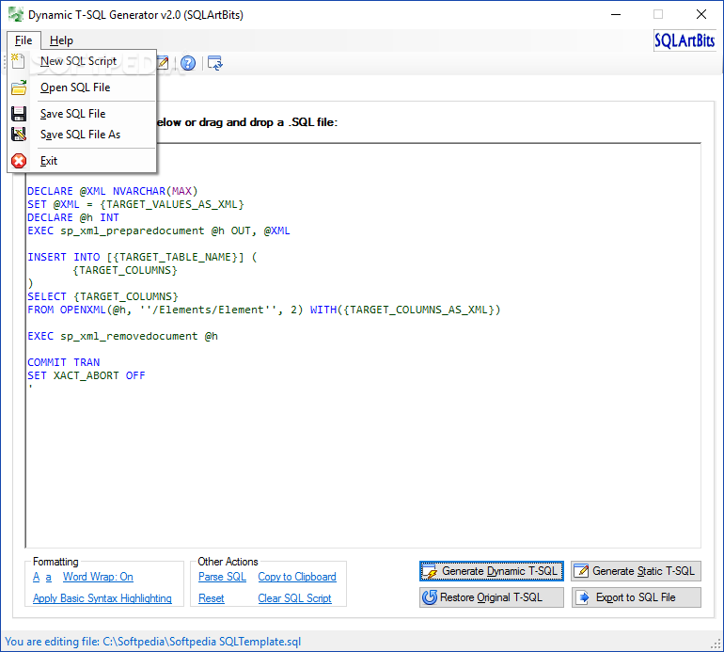724x652 pixels.
Task: Click the Copy to Clipboard link
Action: (x=297, y=577)
